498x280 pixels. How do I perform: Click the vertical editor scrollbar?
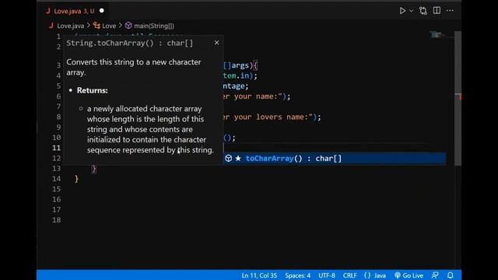tap(458, 99)
